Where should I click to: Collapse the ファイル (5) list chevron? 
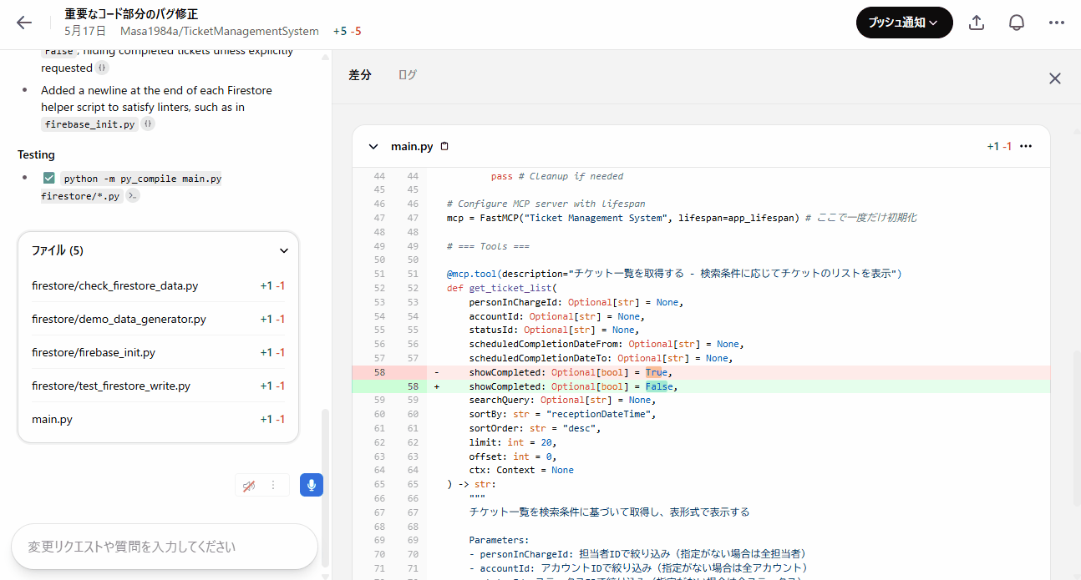point(284,250)
